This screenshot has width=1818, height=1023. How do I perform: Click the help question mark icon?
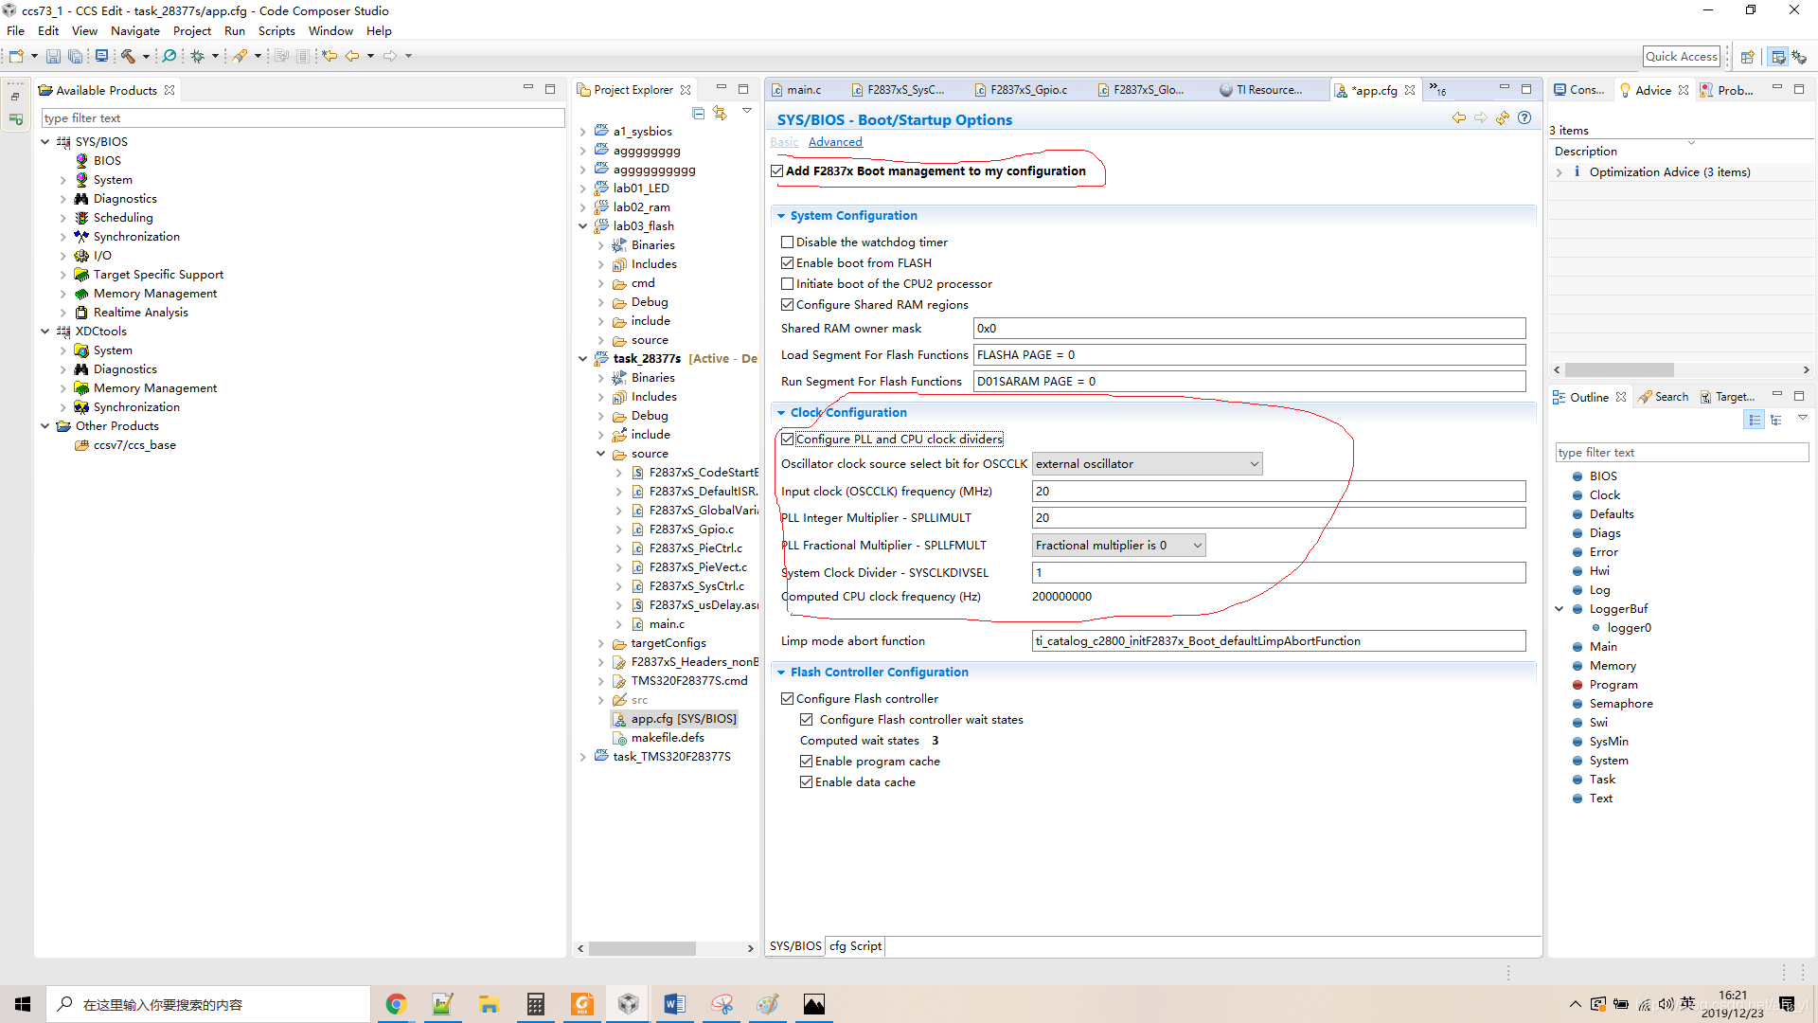(1524, 118)
